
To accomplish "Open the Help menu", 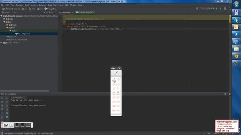I will pyautogui.click(x=80, y=5).
